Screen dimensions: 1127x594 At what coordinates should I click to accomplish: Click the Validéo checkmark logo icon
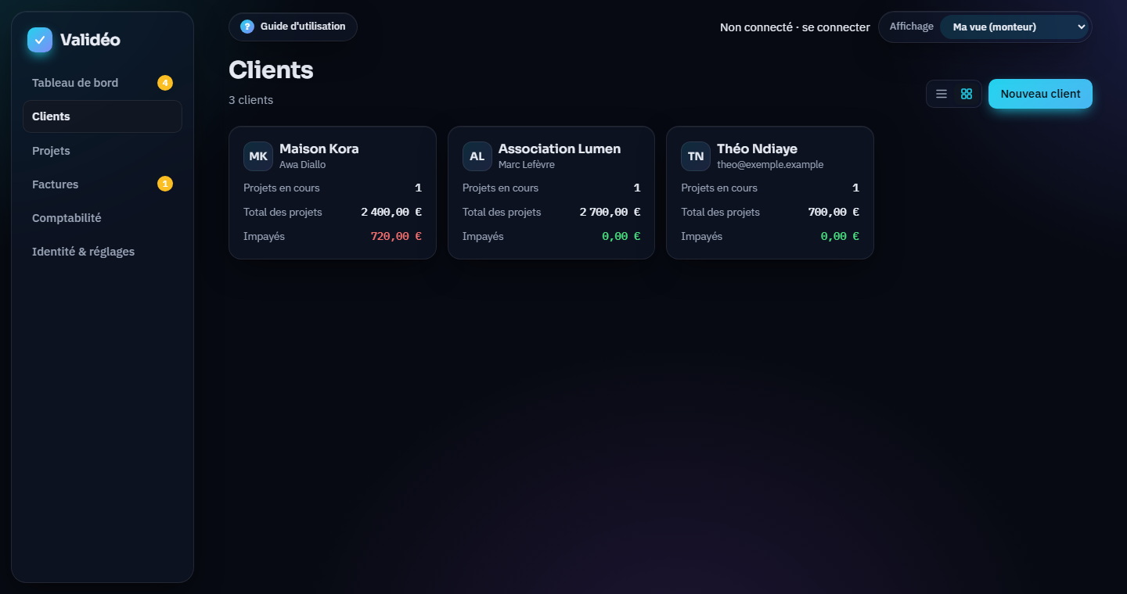[x=40, y=40]
